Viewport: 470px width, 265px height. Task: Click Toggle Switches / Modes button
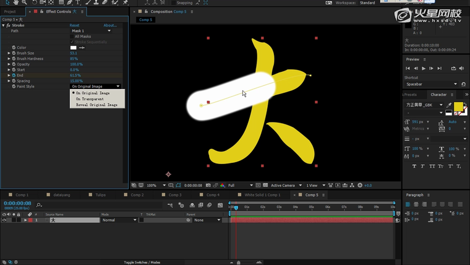click(142, 263)
